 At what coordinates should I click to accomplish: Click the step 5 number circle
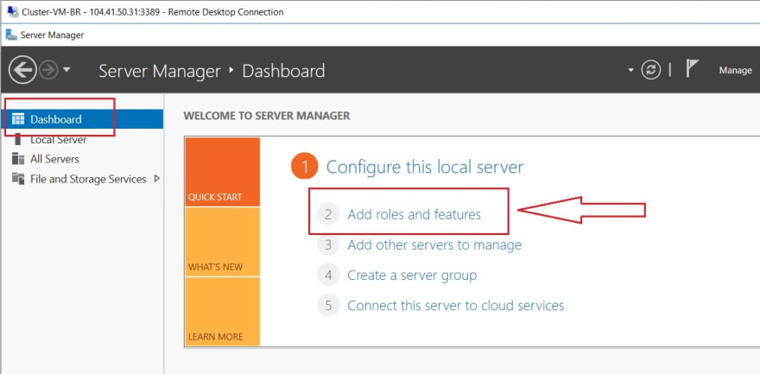329,306
